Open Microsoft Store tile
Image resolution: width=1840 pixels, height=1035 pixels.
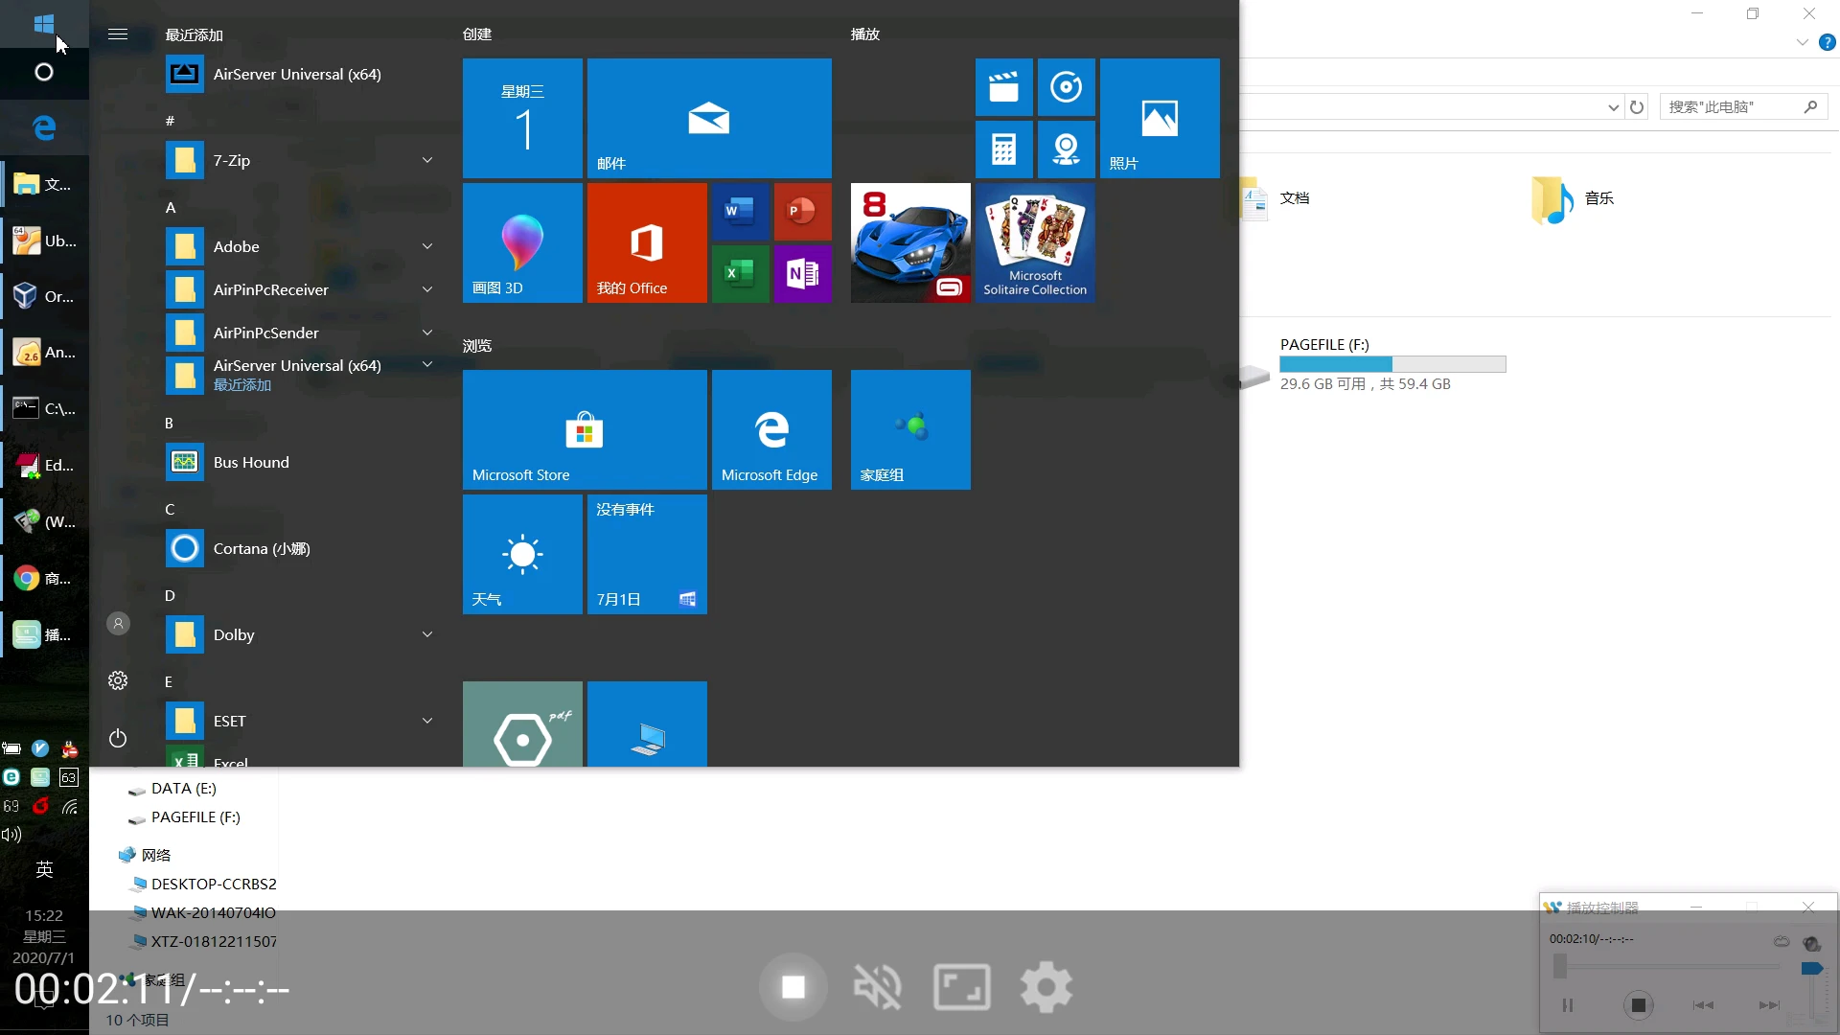[x=584, y=429]
